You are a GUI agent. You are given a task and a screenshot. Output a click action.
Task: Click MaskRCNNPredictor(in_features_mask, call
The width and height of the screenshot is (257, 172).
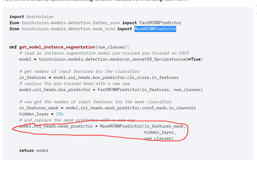[143, 126]
